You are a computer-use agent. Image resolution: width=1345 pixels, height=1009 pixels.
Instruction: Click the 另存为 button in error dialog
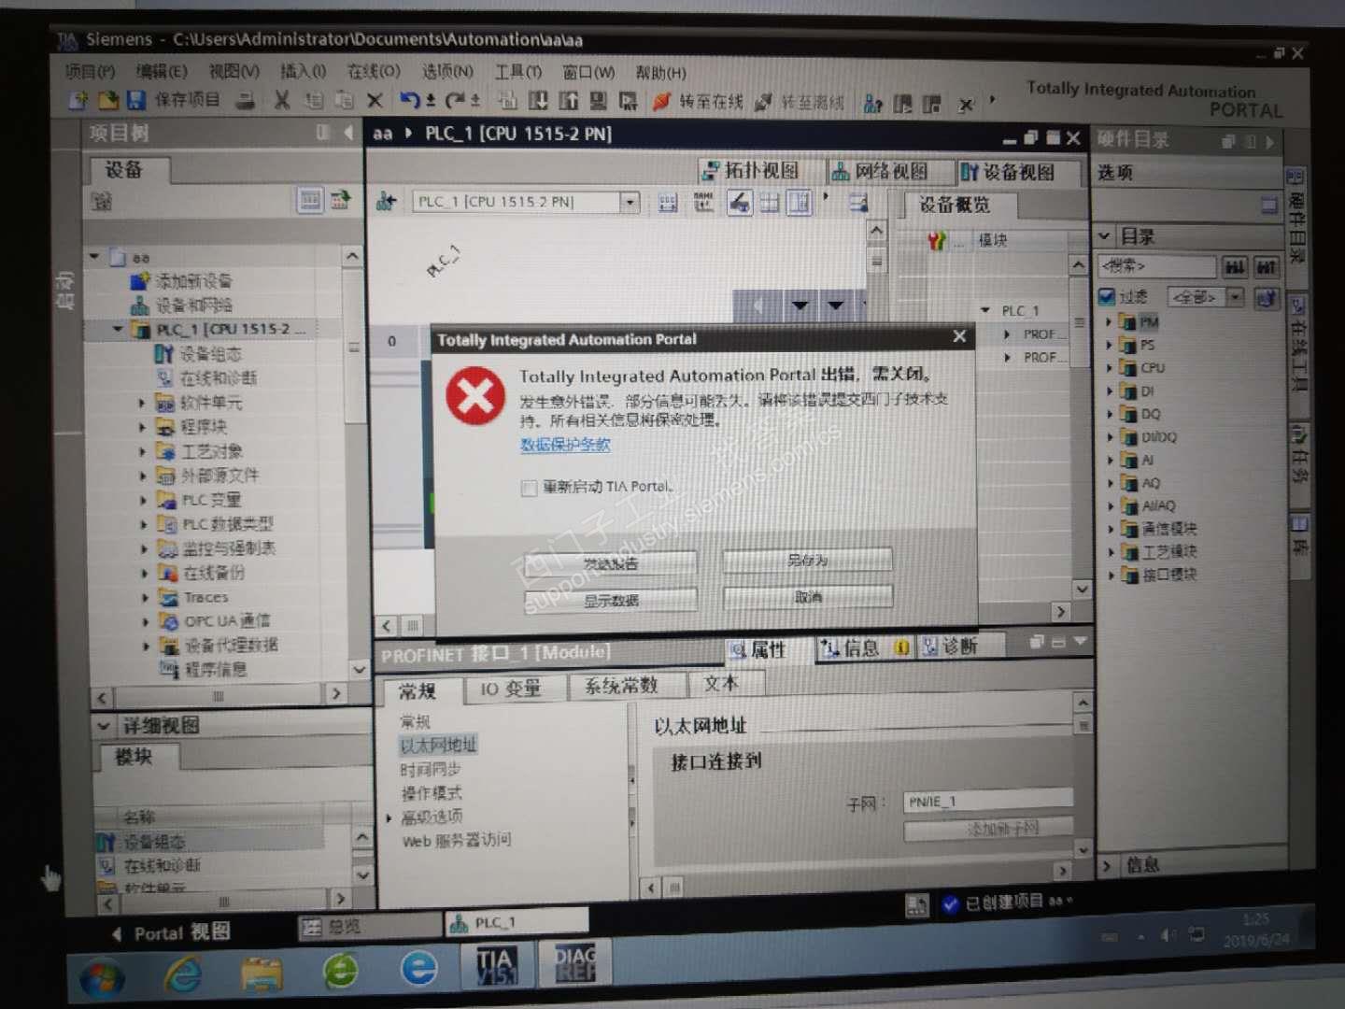pos(807,560)
